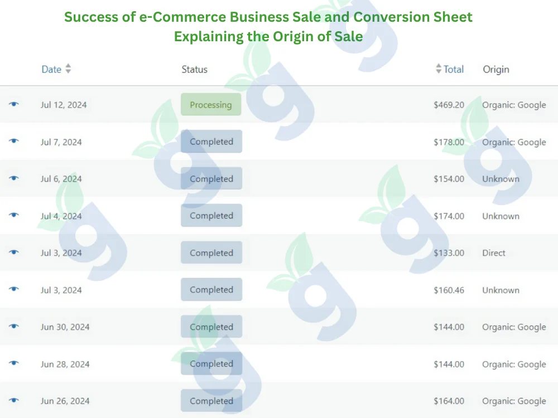Select the Origin column header
This screenshot has height=418, width=558.
pos(496,69)
